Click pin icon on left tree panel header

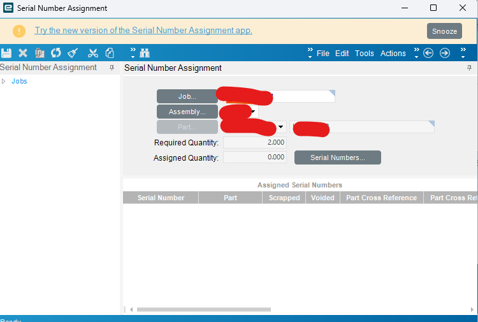point(112,68)
